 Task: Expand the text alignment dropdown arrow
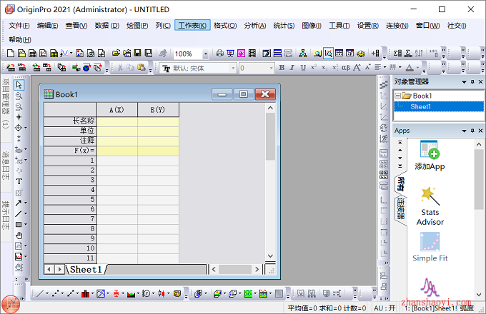point(385,68)
